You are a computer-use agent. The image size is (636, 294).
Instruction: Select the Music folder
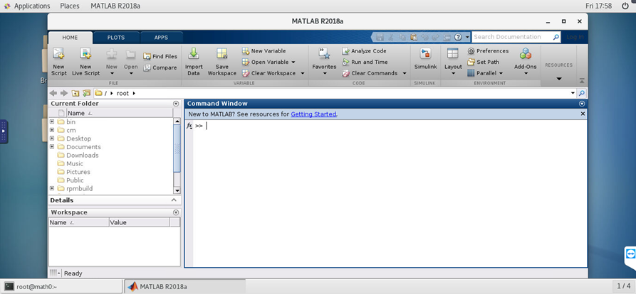[75, 163]
